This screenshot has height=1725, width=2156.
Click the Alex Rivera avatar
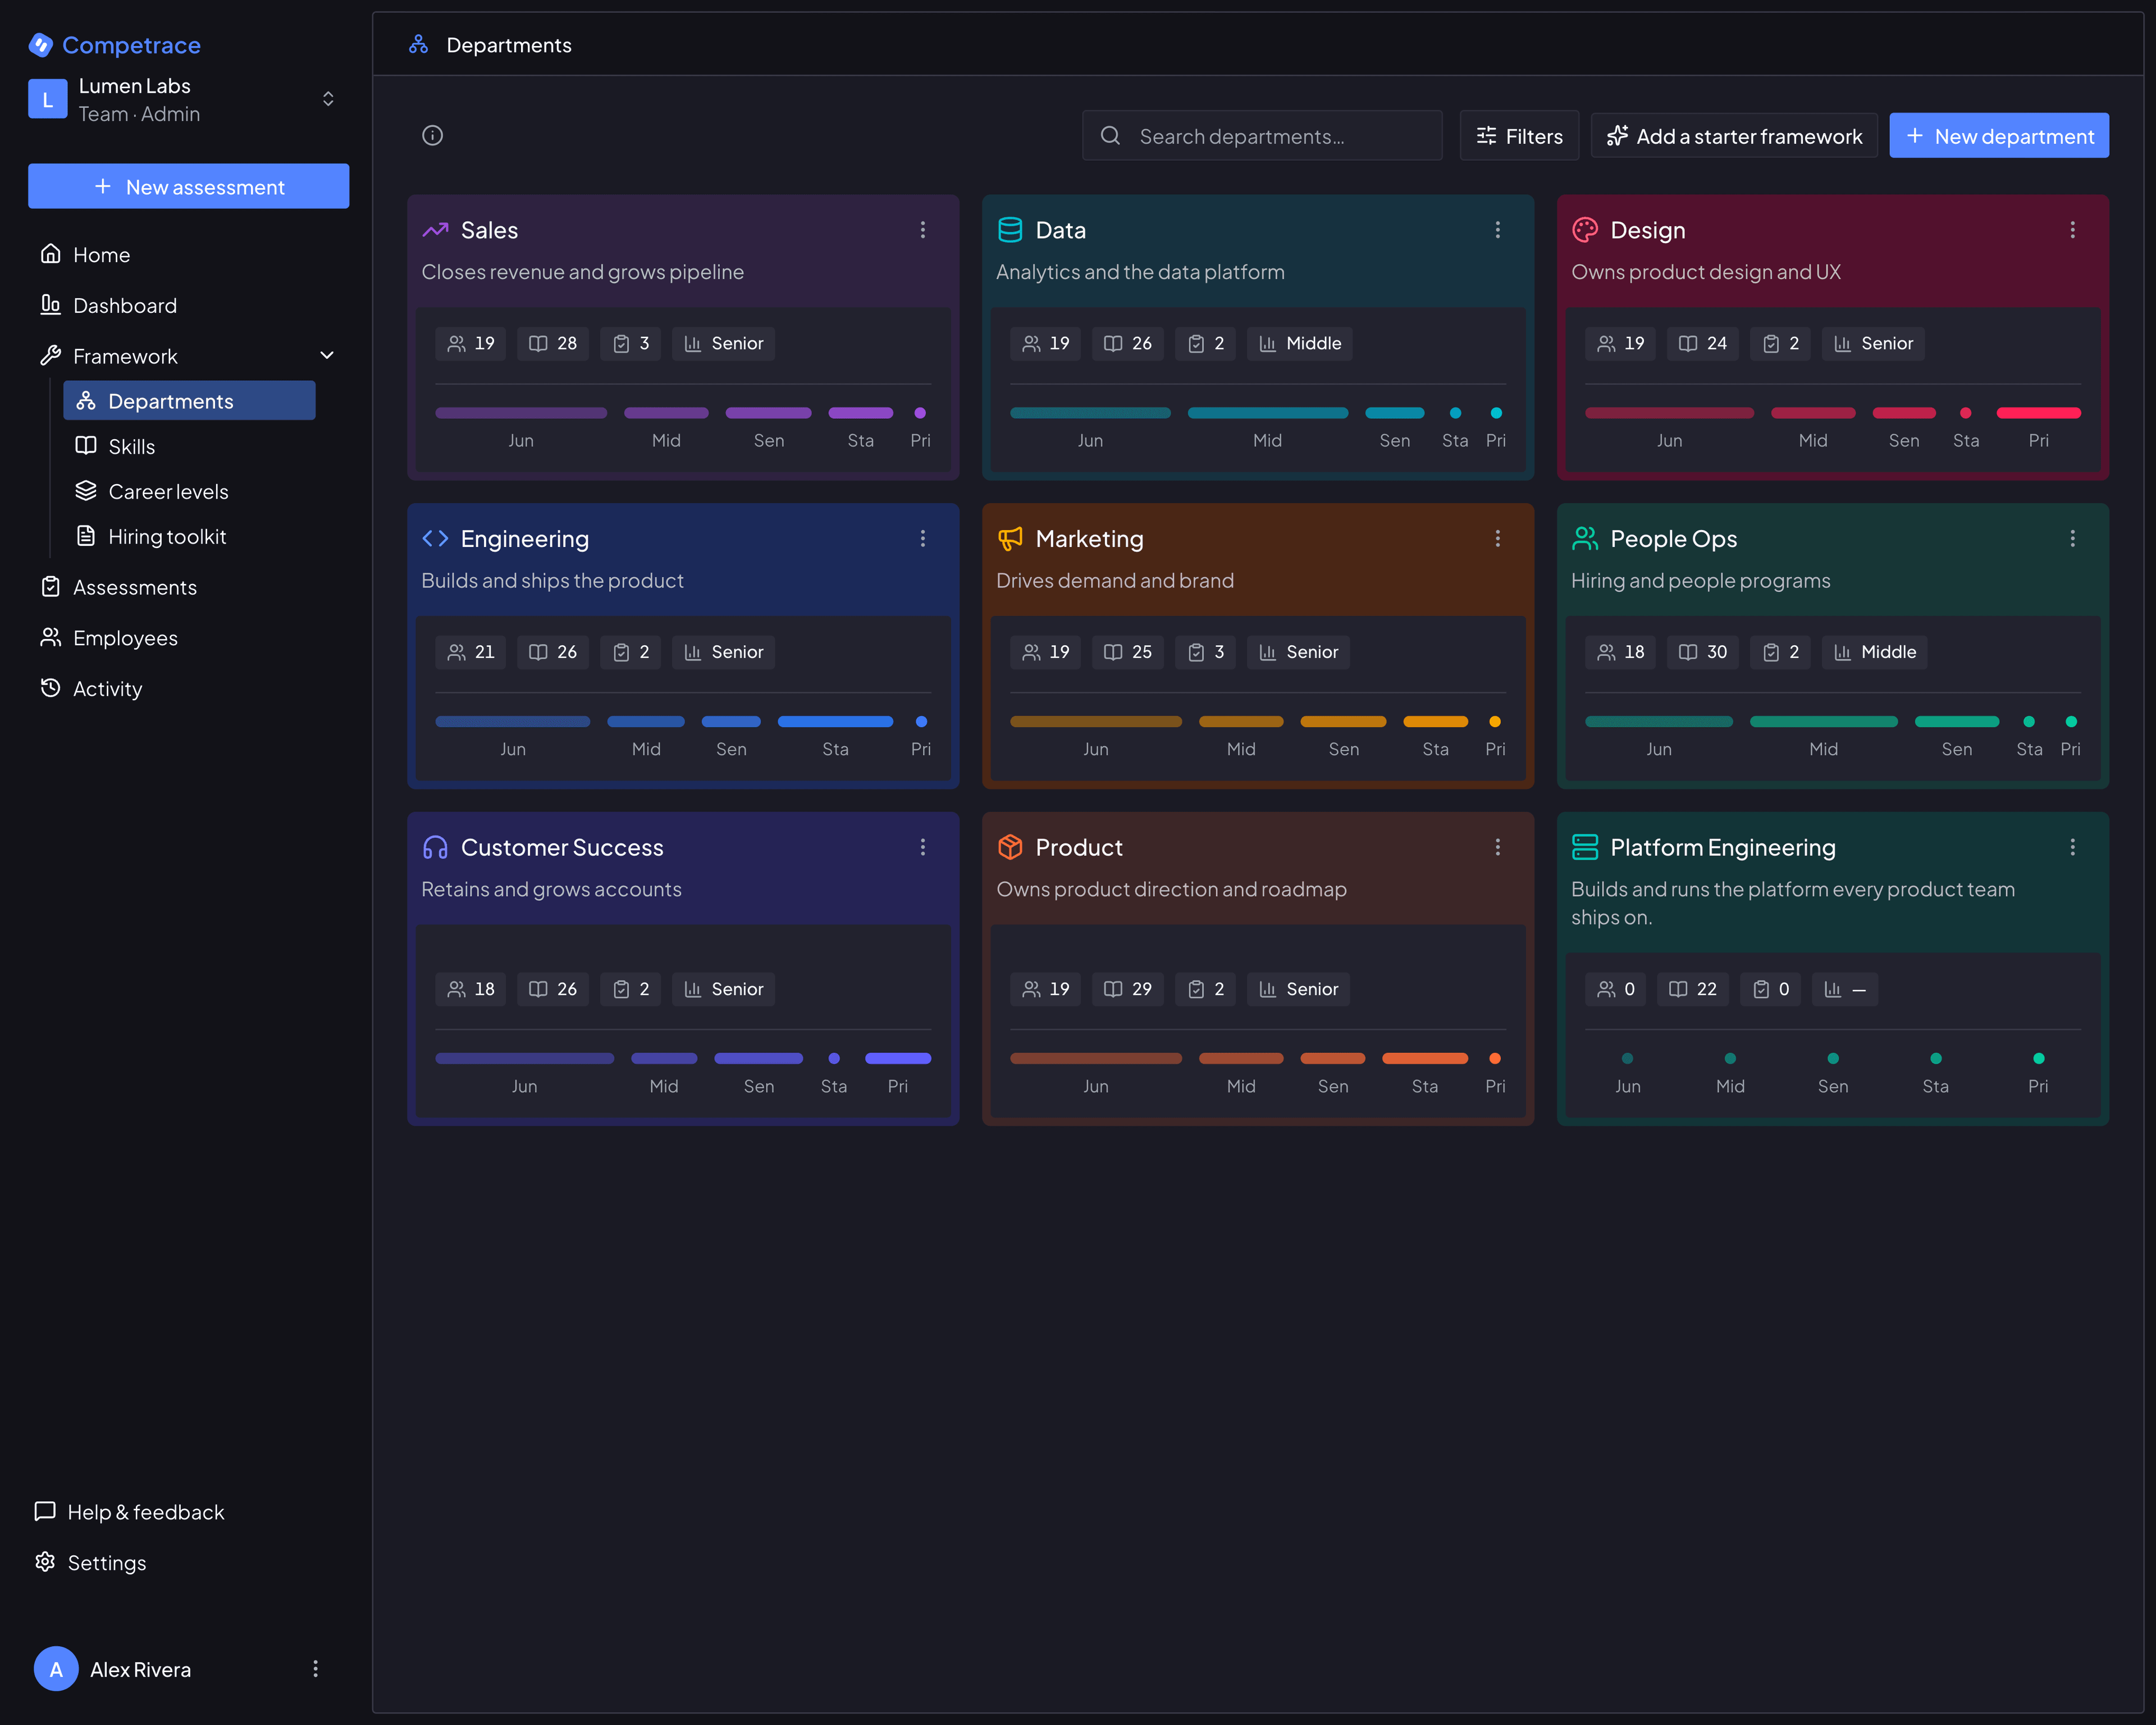(x=56, y=1668)
